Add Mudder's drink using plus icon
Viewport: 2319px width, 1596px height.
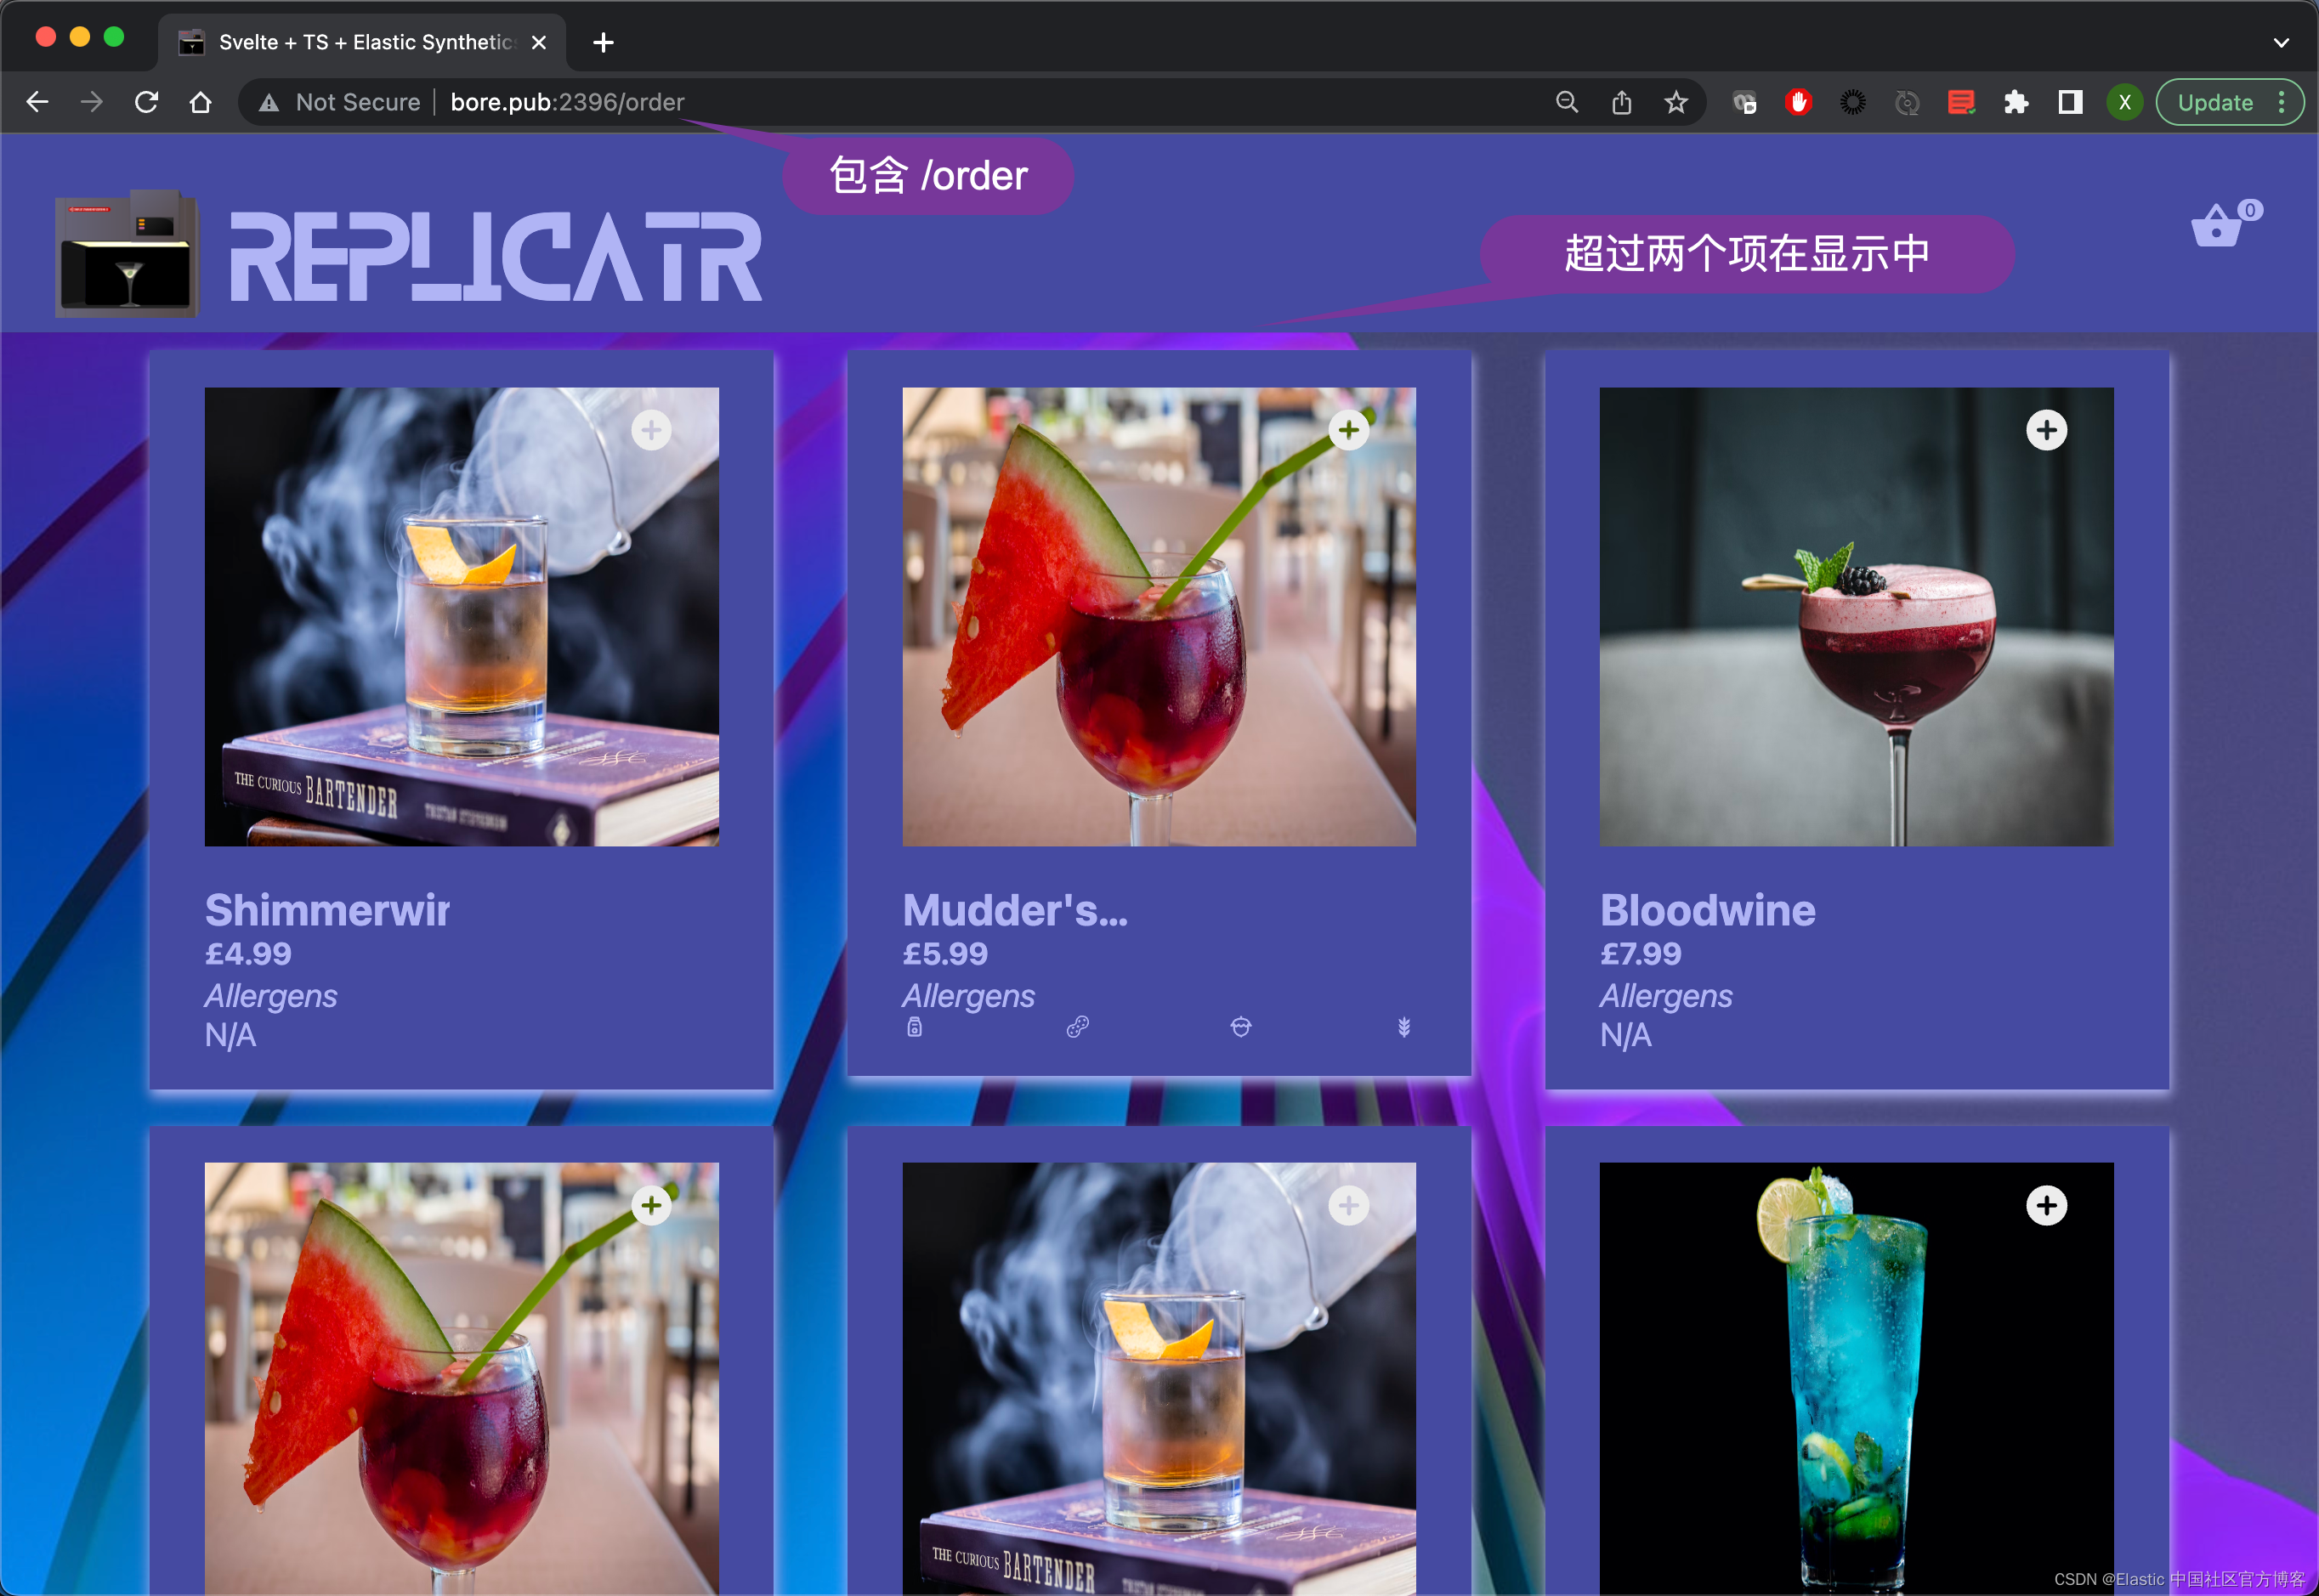point(1348,431)
